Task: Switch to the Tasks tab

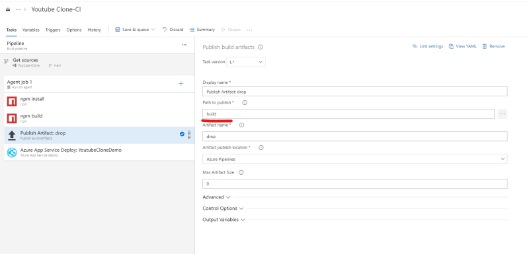Action: tap(11, 30)
